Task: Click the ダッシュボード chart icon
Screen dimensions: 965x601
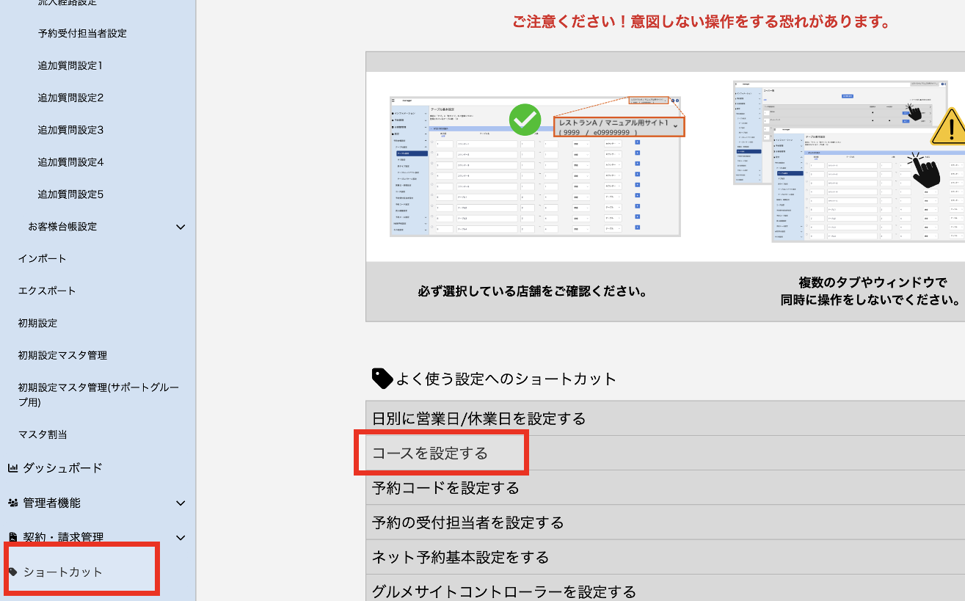Action: pyautogui.click(x=12, y=467)
